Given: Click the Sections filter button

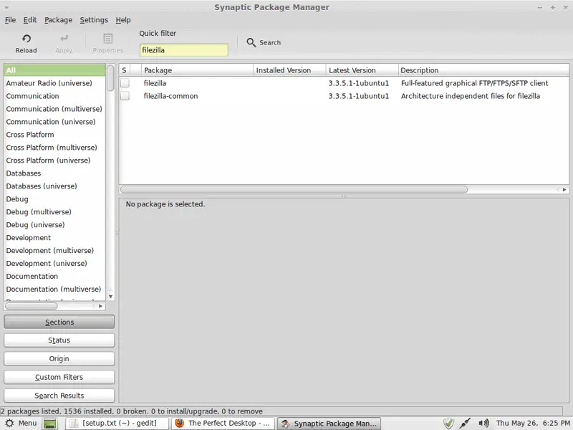Looking at the screenshot, I should pyautogui.click(x=59, y=322).
